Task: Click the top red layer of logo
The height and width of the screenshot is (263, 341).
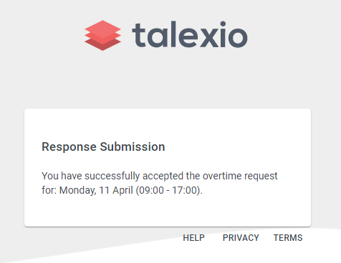Action: 102,29
